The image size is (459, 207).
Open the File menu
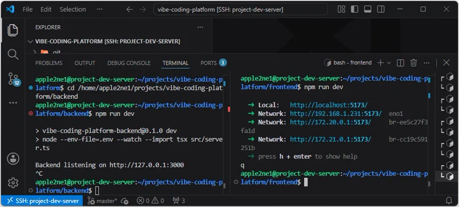[28, 10]
